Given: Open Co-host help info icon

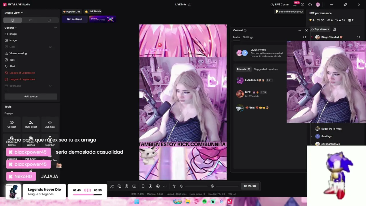Looking at the screenshot, I should point(245,30).
